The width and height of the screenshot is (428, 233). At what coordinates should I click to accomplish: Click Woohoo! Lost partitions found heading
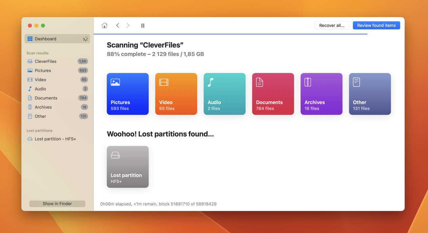(160, 134)
